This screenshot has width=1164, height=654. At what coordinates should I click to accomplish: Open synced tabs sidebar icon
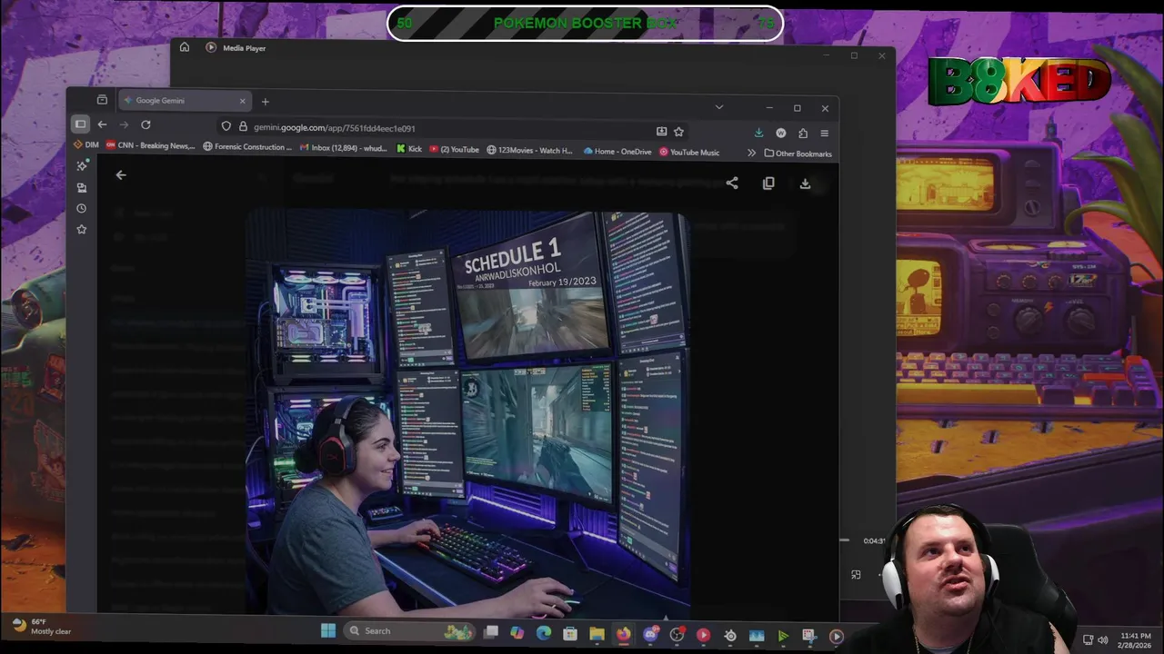click(x=82, y=187)
